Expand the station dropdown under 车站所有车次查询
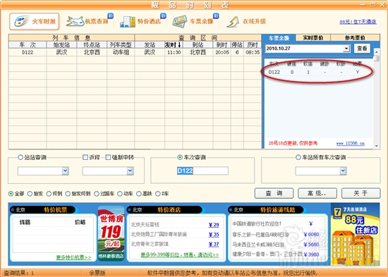The height and width of the screenshot is (277, 388). pos(343,171)
